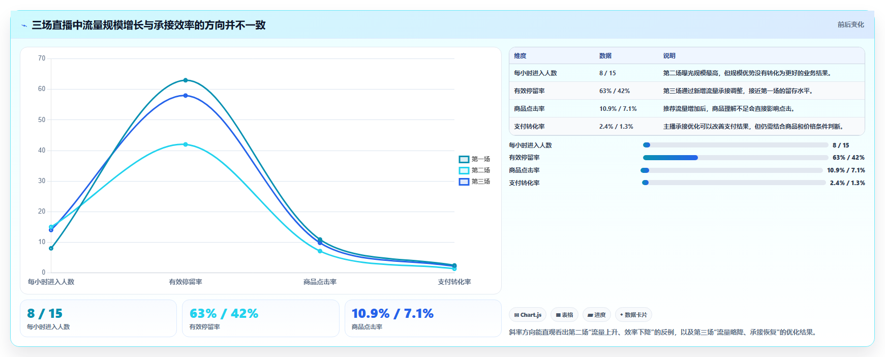Click the table data cell 63% / 42%
Viewport: 885px width, 357px height.
(615, 91)
